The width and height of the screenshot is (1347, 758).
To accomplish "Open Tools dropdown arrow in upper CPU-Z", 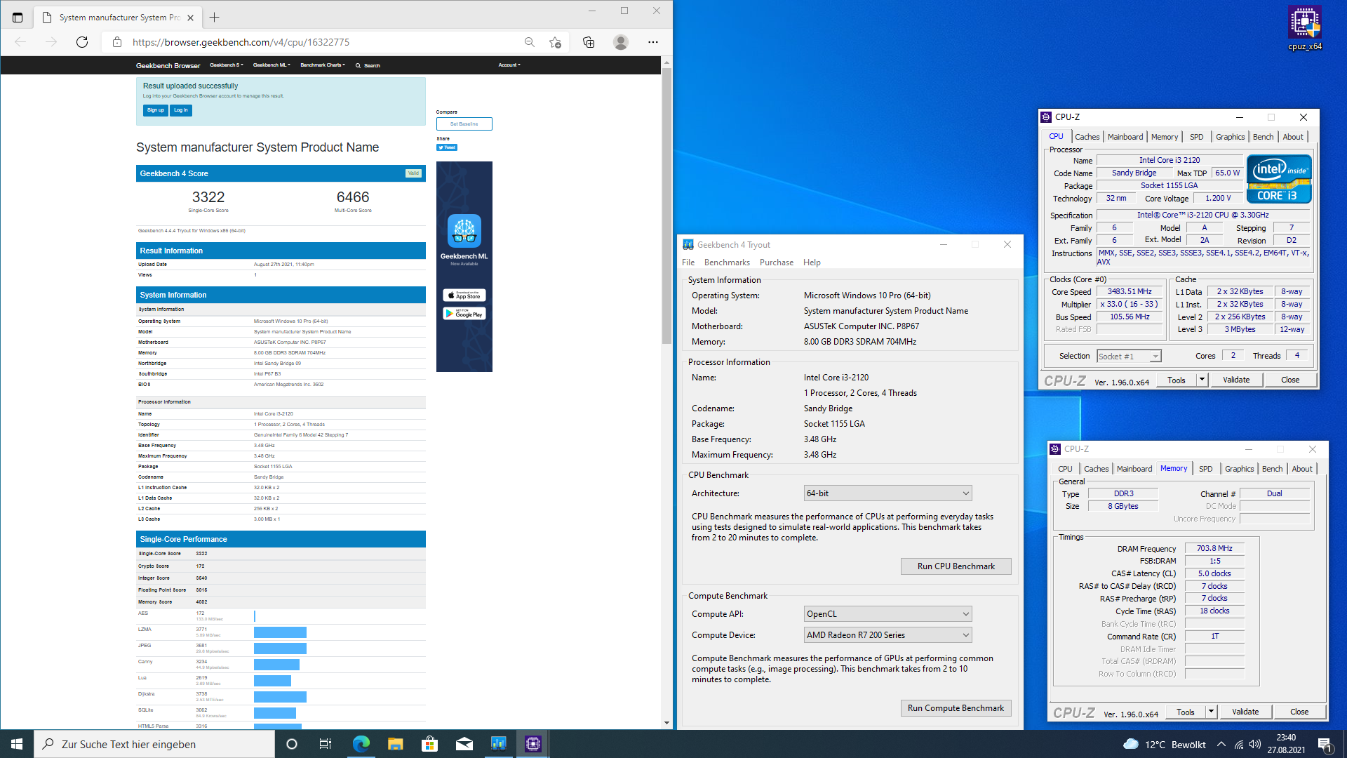I will point(1202,380).
